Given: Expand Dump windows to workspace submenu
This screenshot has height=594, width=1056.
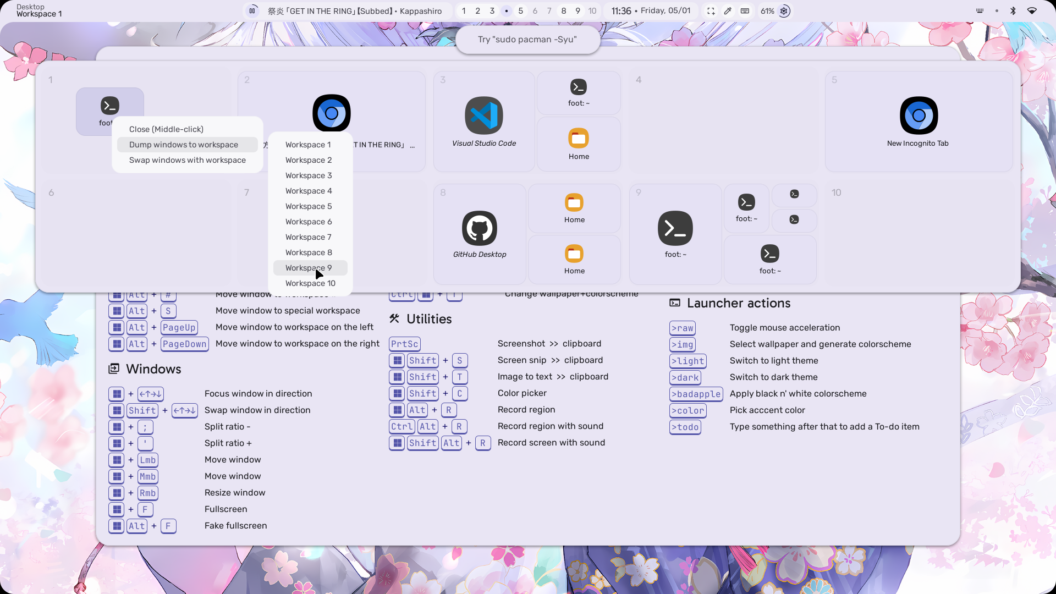Looking at the screenshot, I should pyautogui.click(x=184, y=145).
